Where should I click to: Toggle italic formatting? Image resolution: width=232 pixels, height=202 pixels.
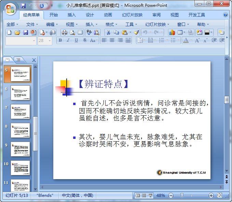click(68, 40)
